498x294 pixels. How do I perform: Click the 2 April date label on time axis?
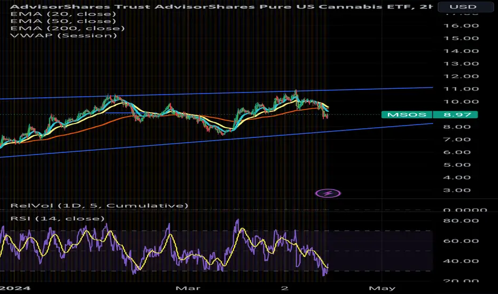coord(285,288)
